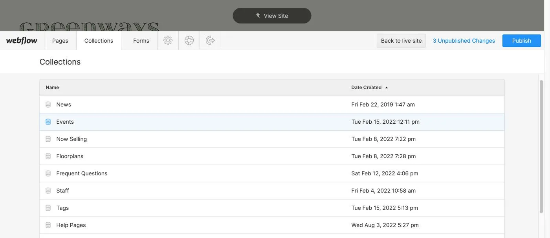
Task: Click the Help Pages database icon
Action: pyautogui.click(x=48, y=225)
